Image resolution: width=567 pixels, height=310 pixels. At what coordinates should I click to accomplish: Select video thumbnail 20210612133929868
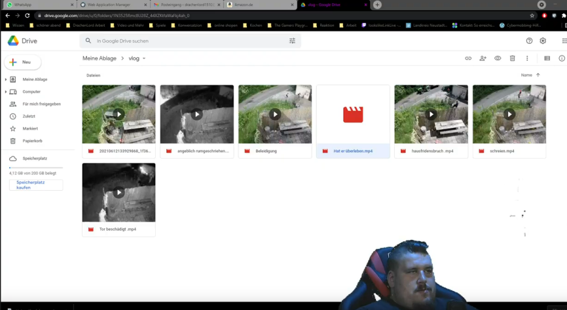click(119, 114)
